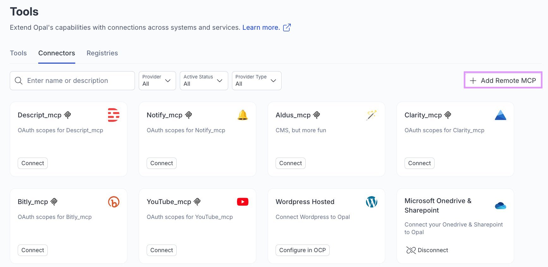Disconnect Microsoft Onedrive & Sharepoint
The image size is (548, 267).
(427, 250)
